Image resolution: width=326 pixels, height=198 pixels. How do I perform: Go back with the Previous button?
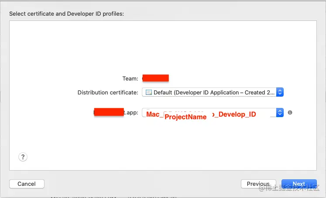258,184
